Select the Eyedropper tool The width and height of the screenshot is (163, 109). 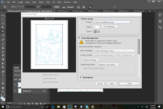(3, 35)
